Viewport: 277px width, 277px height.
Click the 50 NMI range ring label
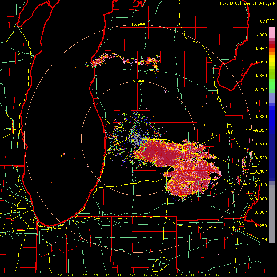click(138, 81)
